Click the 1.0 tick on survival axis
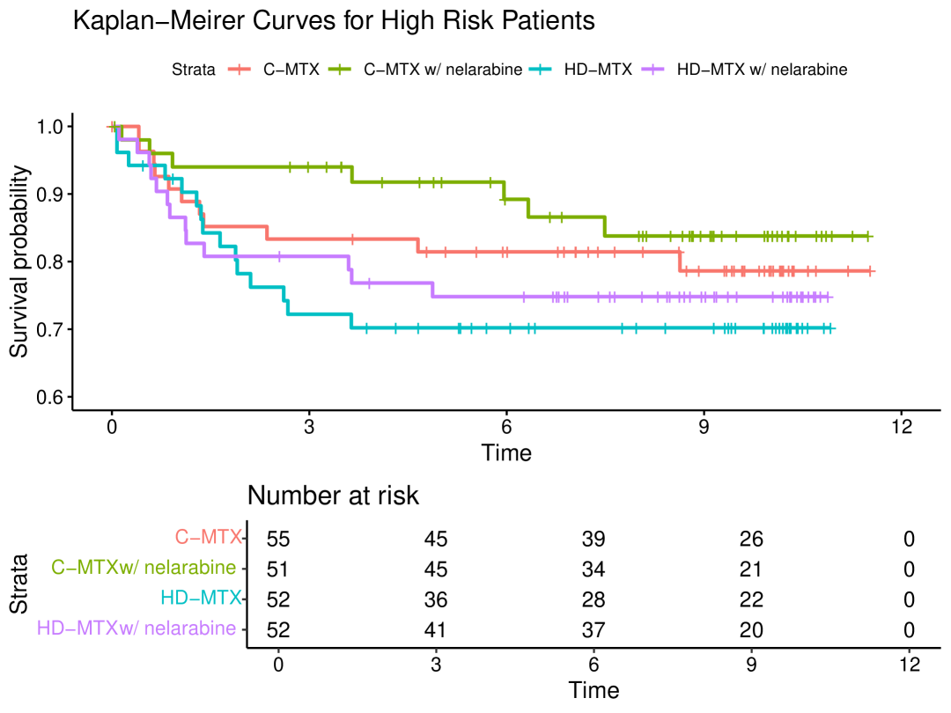The width and height of the screenshot is (951, 713). 49,127
